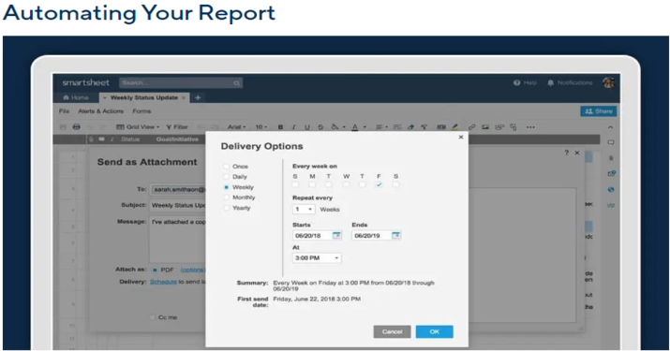The image size is (670, 351).
Task: Switch to the Home tab
Action: click(76, 97)
